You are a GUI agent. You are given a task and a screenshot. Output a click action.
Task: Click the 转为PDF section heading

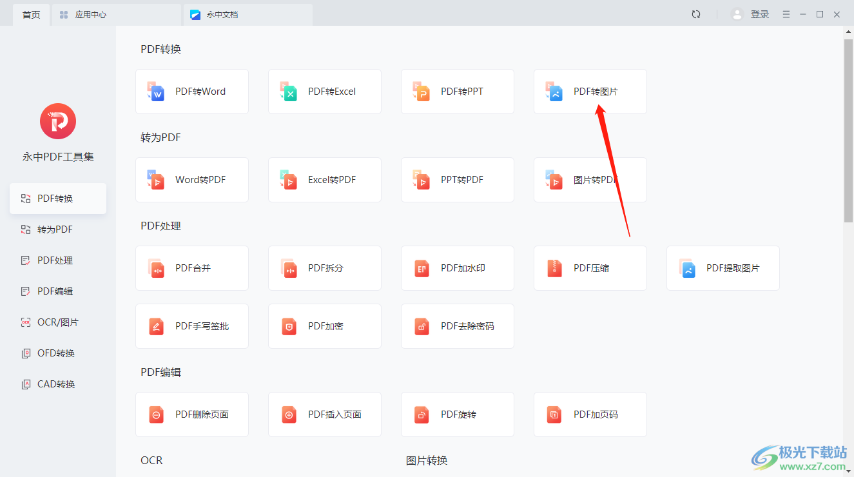click(x=161, y=138)
